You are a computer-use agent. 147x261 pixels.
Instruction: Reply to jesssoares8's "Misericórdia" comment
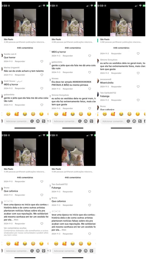point(116,86)
